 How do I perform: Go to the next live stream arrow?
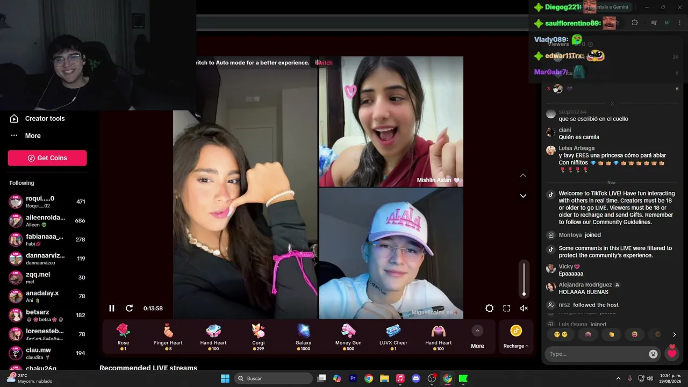tap(523, 196)
